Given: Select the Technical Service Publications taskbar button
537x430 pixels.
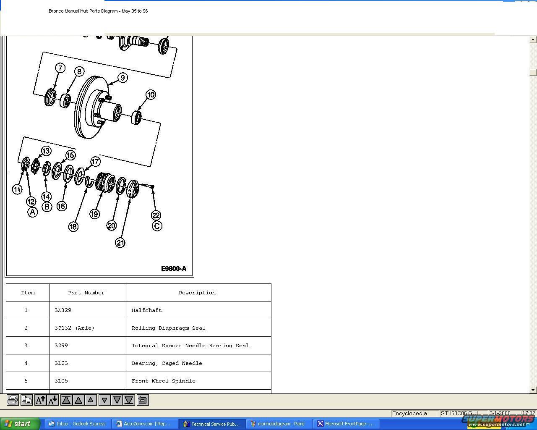Looking at the screenshot, I should [x=211, y=424].
